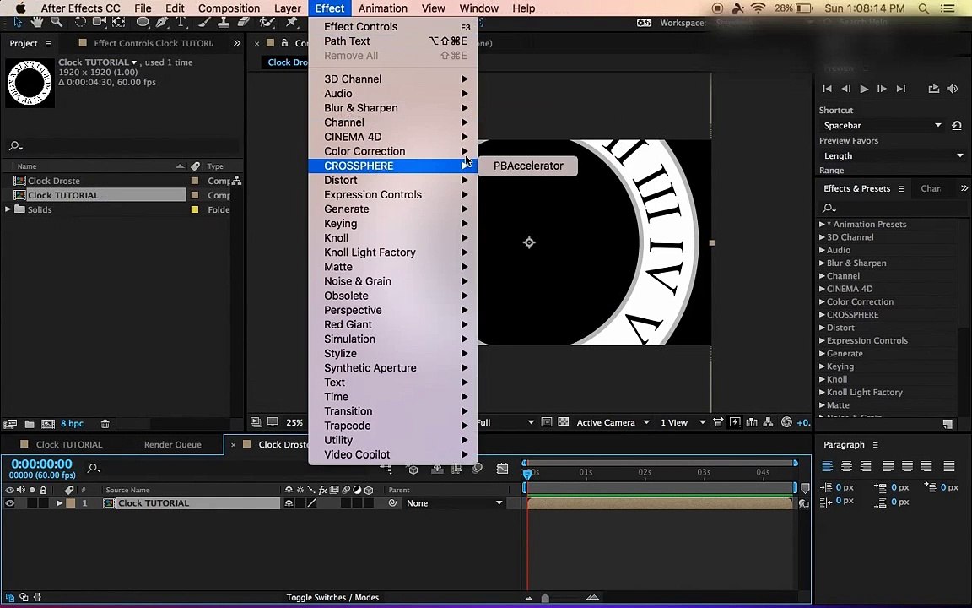Screen dimensions: 972x608
Task: Align paragraph text right
Action: pyautogui.click(x=866, y=466)
